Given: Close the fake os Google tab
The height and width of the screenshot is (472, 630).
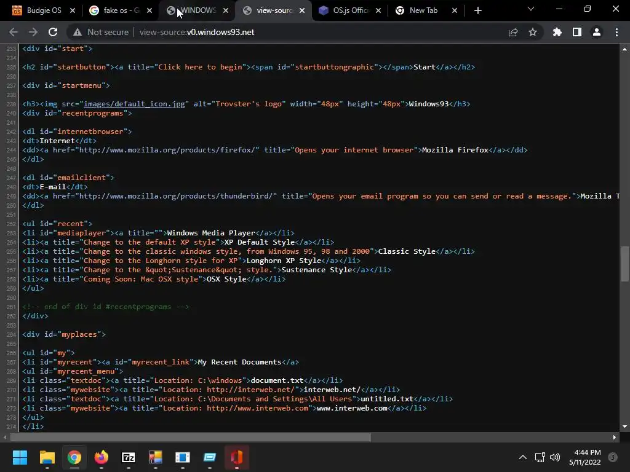Looking at the screenshot, I should click(150, 11).
